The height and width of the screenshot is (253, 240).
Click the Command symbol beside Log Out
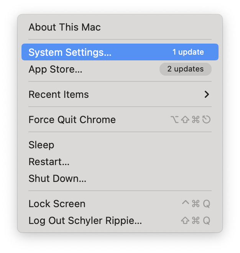(196, 221)
